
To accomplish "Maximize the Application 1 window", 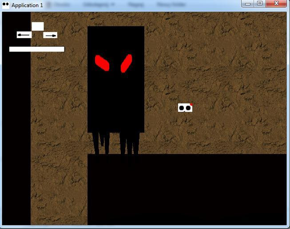I will 260,4.
